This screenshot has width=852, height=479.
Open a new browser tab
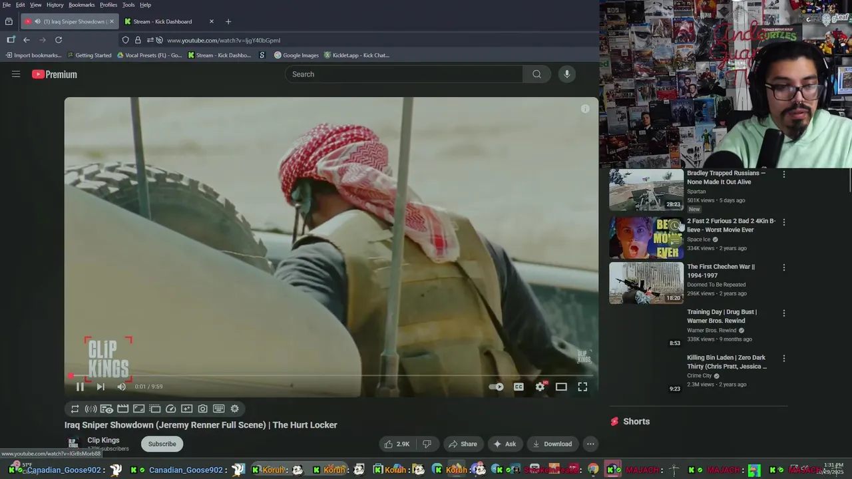228,21
